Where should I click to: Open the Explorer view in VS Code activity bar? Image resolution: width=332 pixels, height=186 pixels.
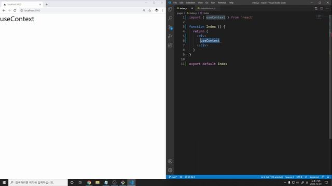pyautogui.click(x=170, y=9)
